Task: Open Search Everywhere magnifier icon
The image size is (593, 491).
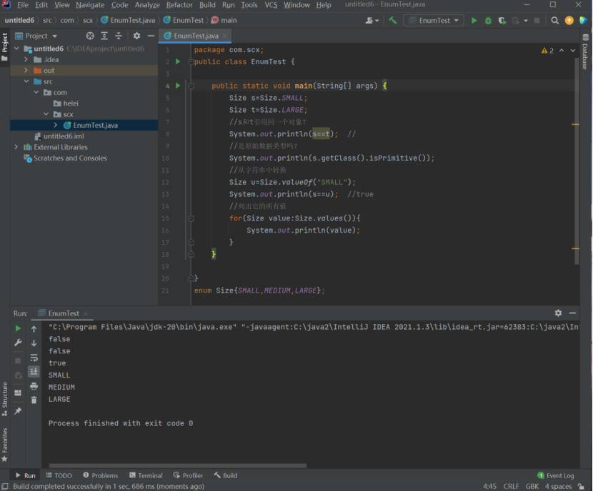Action: pos(554,21)
